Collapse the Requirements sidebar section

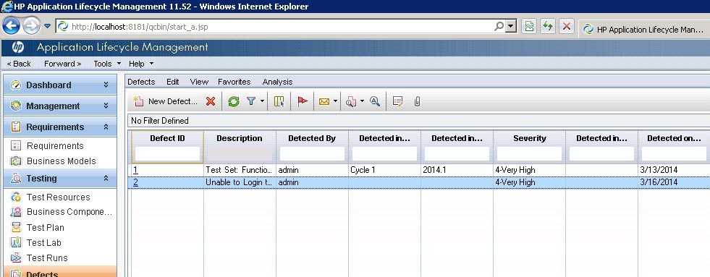click(x=106, y=127)
